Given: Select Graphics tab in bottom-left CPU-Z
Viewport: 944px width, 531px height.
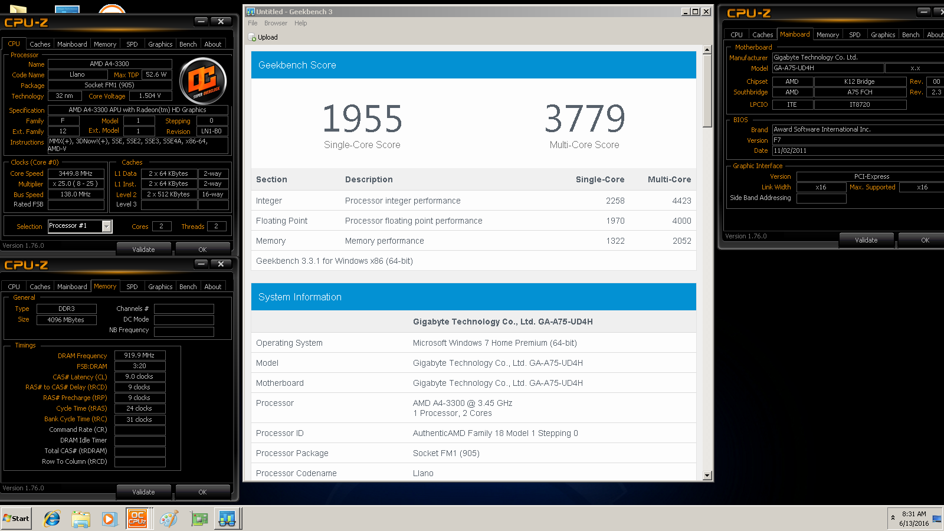Looking at the screenshot, I should 160,287.
